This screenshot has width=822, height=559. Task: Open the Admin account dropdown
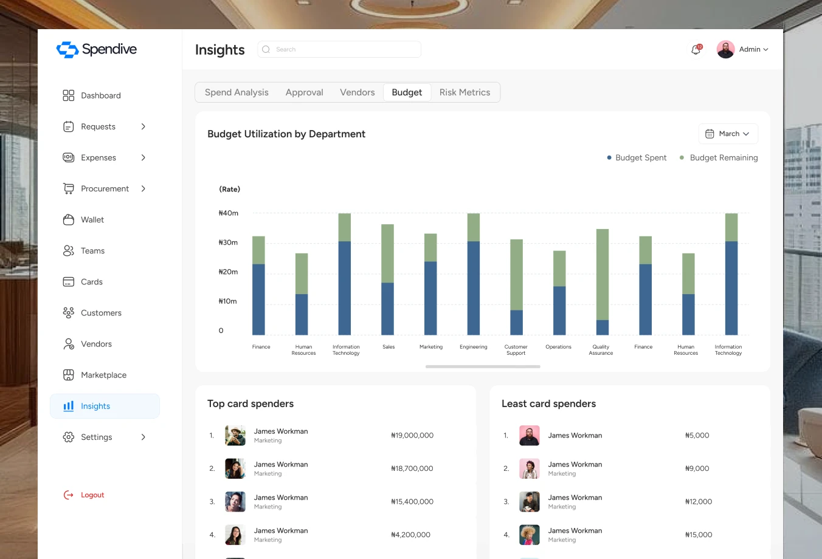(754, 49)
